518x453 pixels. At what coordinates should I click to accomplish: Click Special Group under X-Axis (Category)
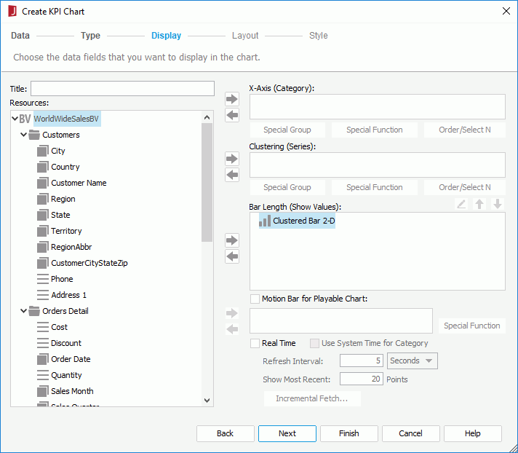(287, 130)
